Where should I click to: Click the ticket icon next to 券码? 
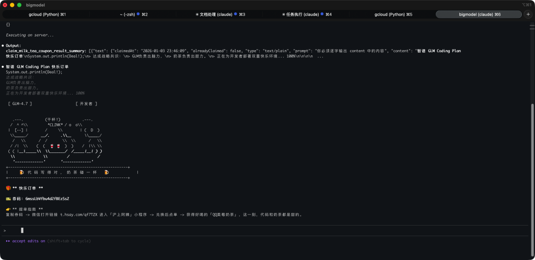(x=8, y=198)
